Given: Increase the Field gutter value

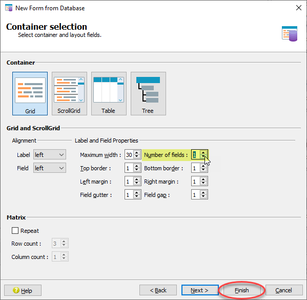Looking at the screenshot, I should click(x=137, y=193).
